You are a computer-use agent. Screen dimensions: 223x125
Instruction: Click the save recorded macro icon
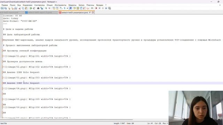(x=109, y=8)
